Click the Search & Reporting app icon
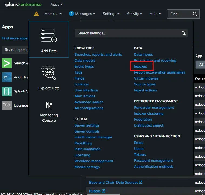Screen dimensions: 205x195 (x=7, y=63)
